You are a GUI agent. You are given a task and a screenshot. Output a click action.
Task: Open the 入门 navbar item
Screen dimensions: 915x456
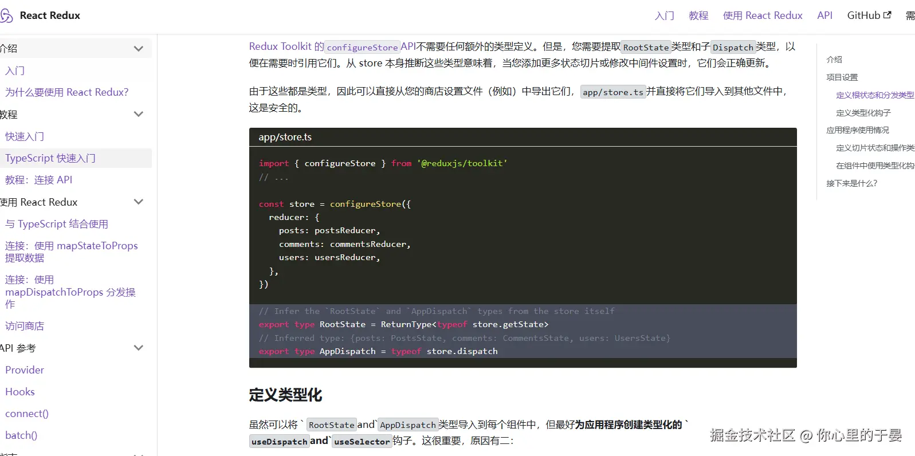coord(664,15)
